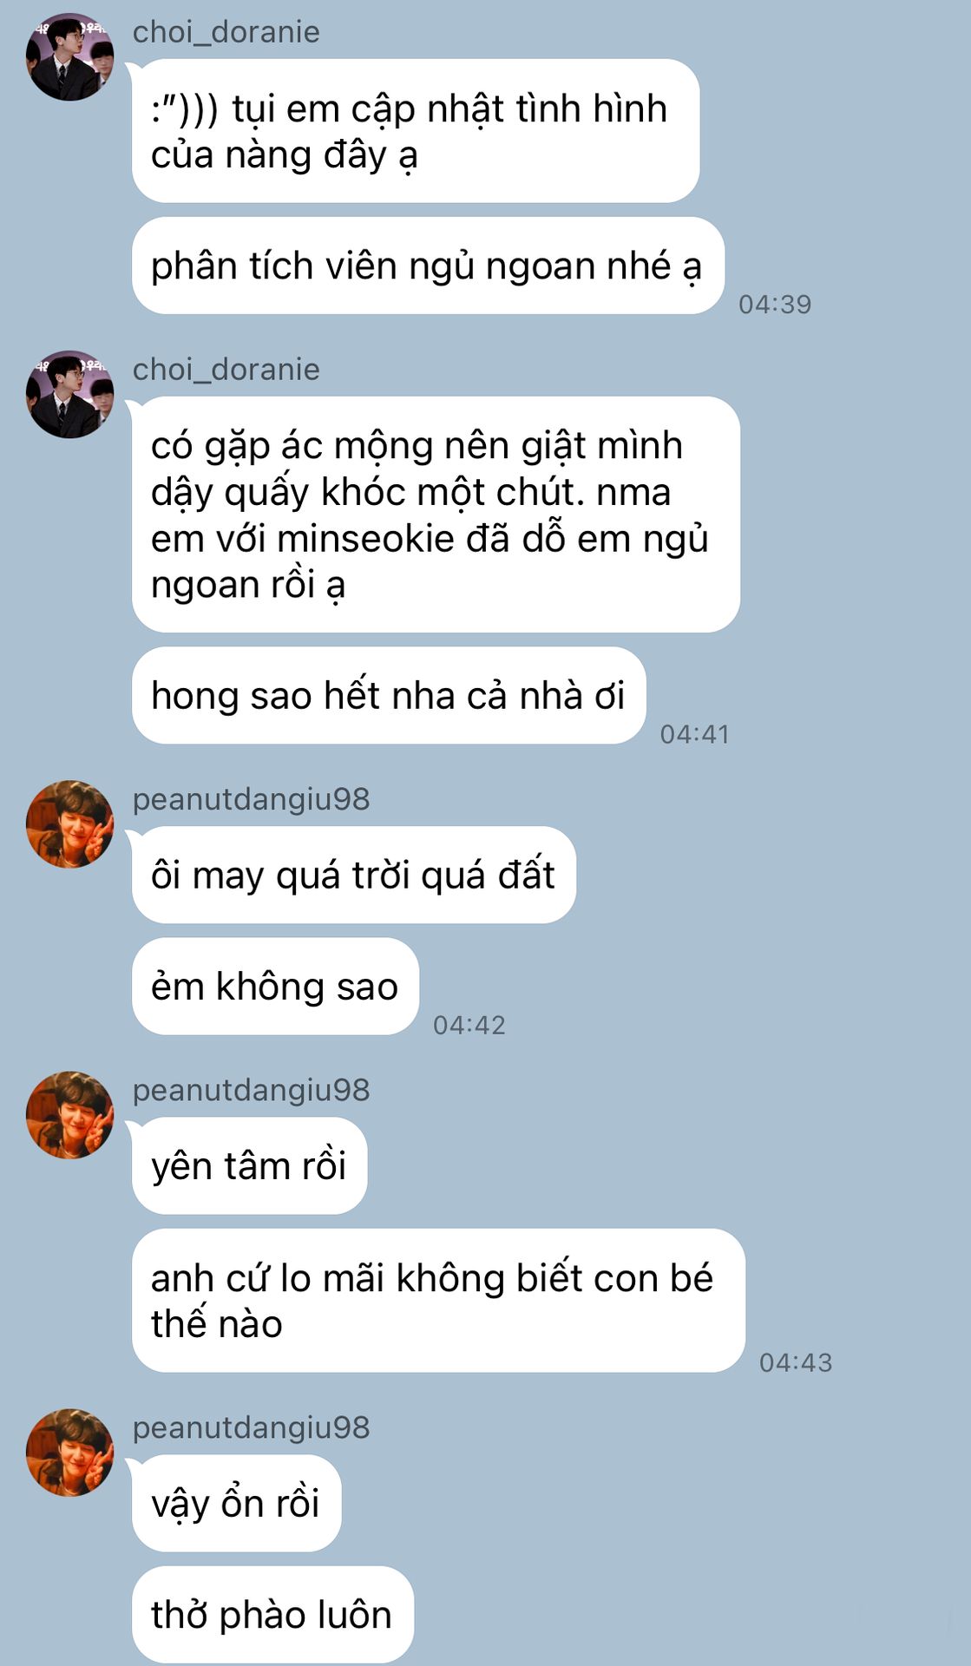Click username peanutdangiu98 above 'yên tâm rồi'
Image resolution: width=971 pixels, height=1666 pixels.
click(251, 1090)
